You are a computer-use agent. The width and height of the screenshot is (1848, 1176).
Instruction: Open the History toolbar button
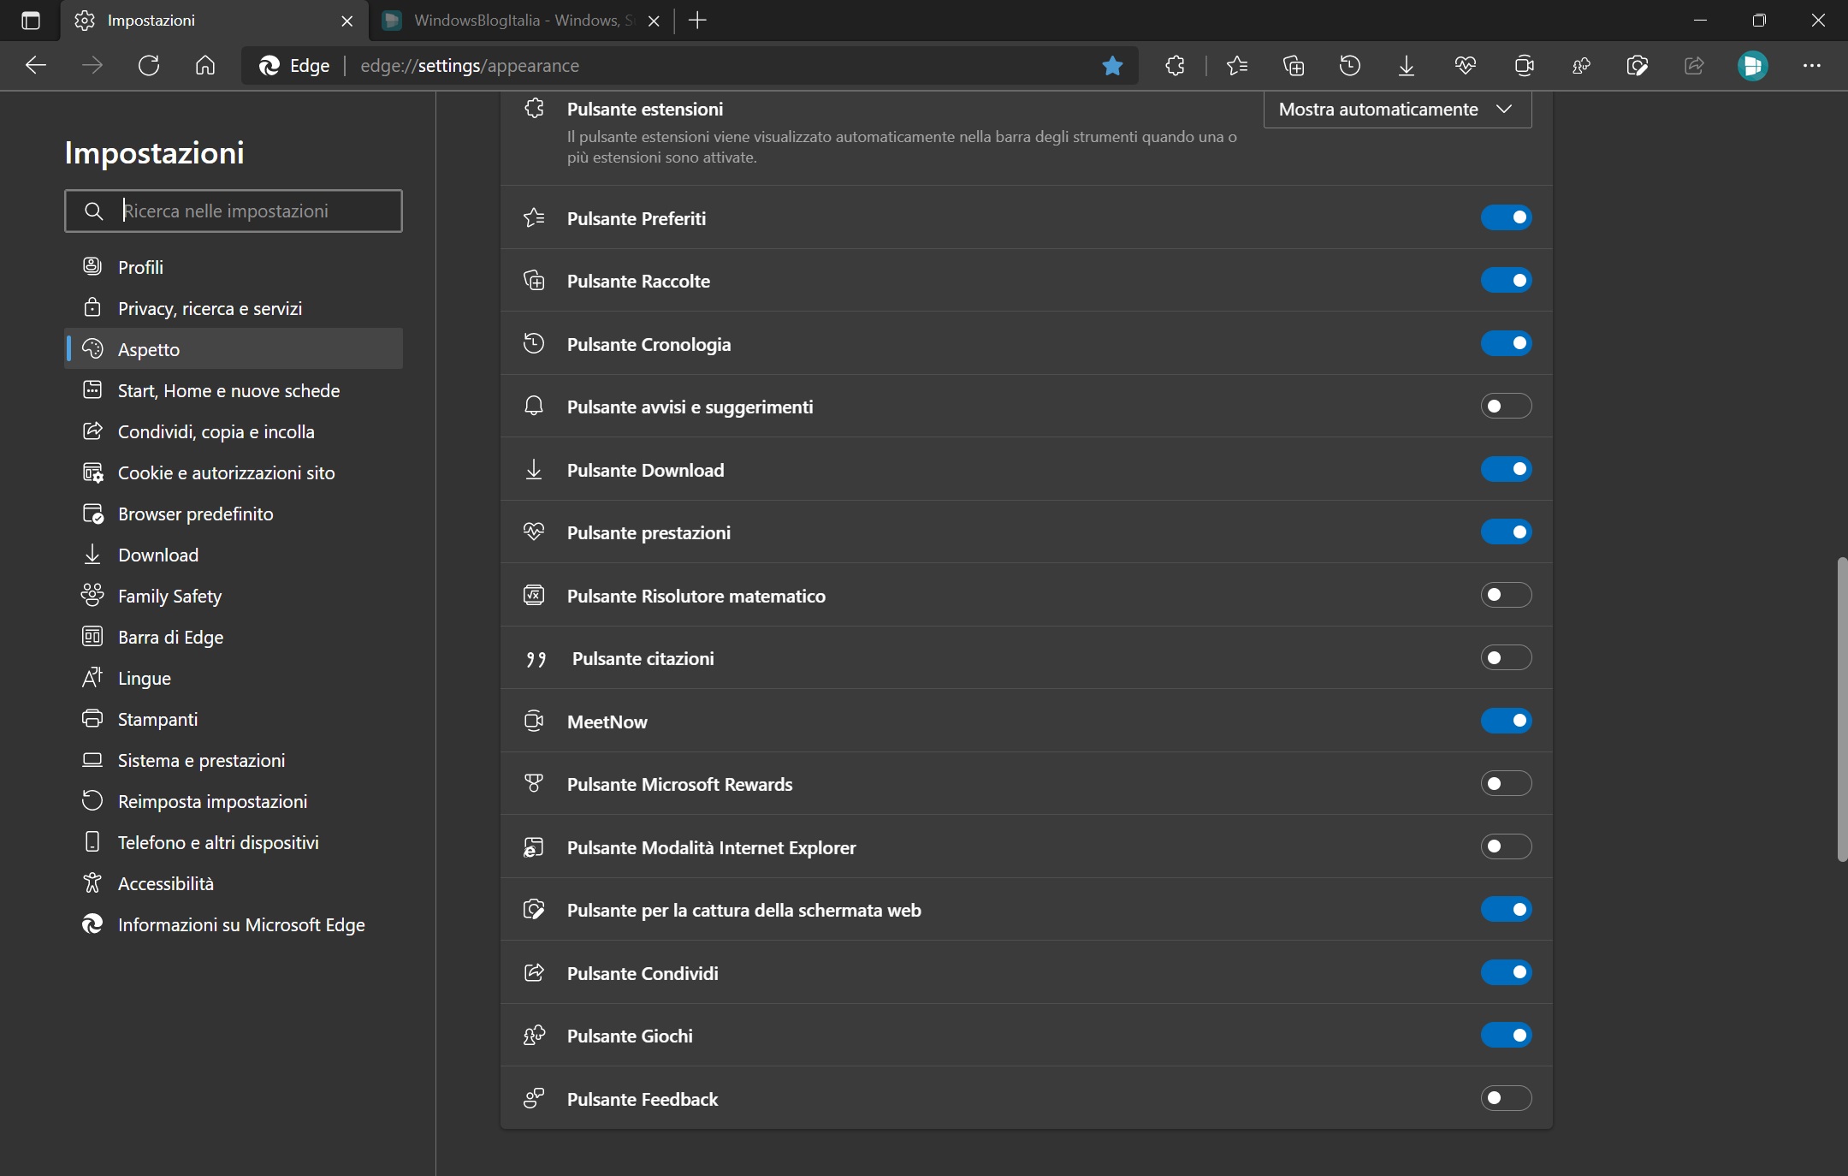(1350, 66)
